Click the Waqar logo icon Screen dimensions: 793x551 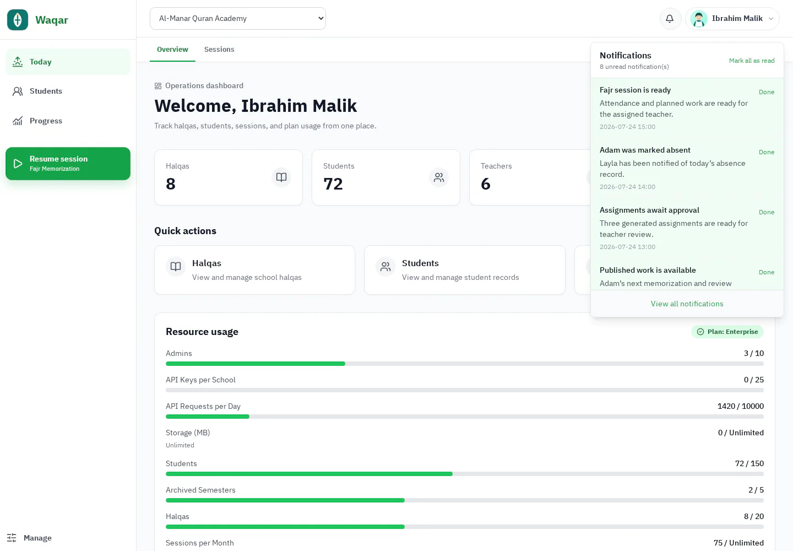(18, 20)
